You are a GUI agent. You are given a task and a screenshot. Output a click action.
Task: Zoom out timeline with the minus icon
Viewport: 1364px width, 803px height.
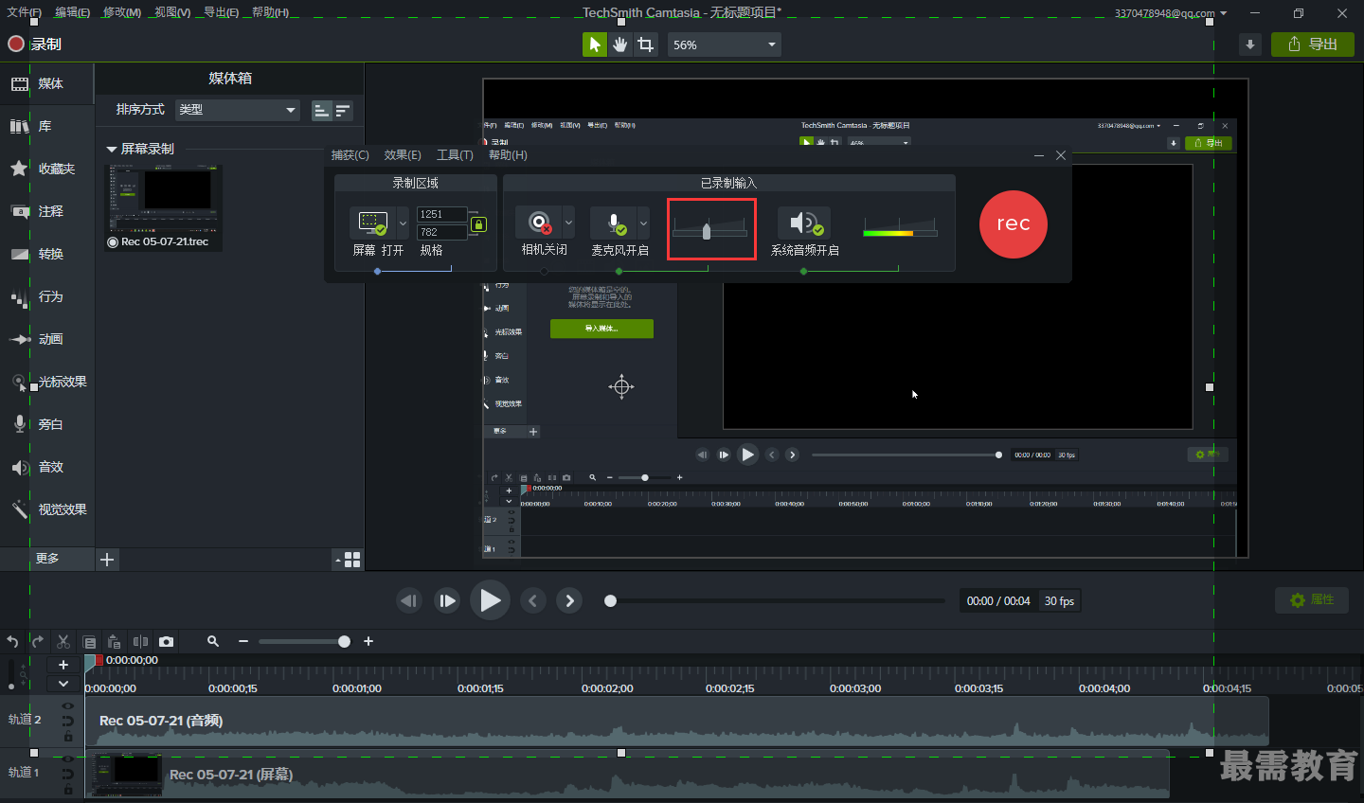coord(243,641)
